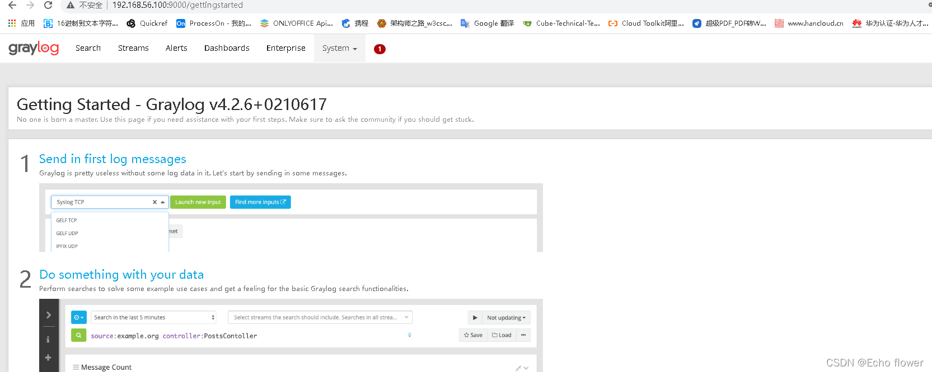Click the Save search button

click(473, 335)
